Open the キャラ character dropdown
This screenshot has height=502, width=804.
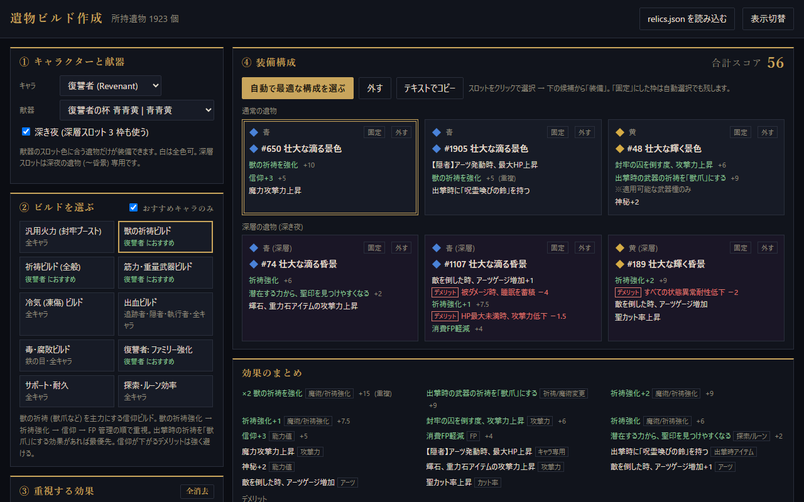(x=111, y=86)
